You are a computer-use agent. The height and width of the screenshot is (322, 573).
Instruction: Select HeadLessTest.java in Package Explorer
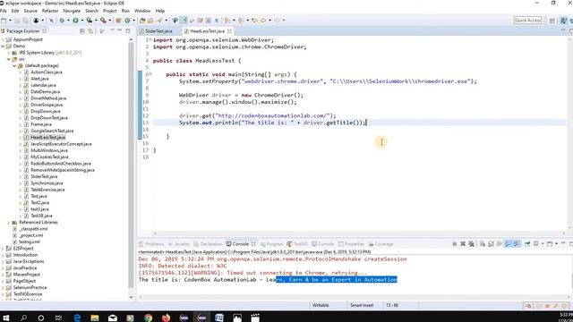[x=47, y=137]
